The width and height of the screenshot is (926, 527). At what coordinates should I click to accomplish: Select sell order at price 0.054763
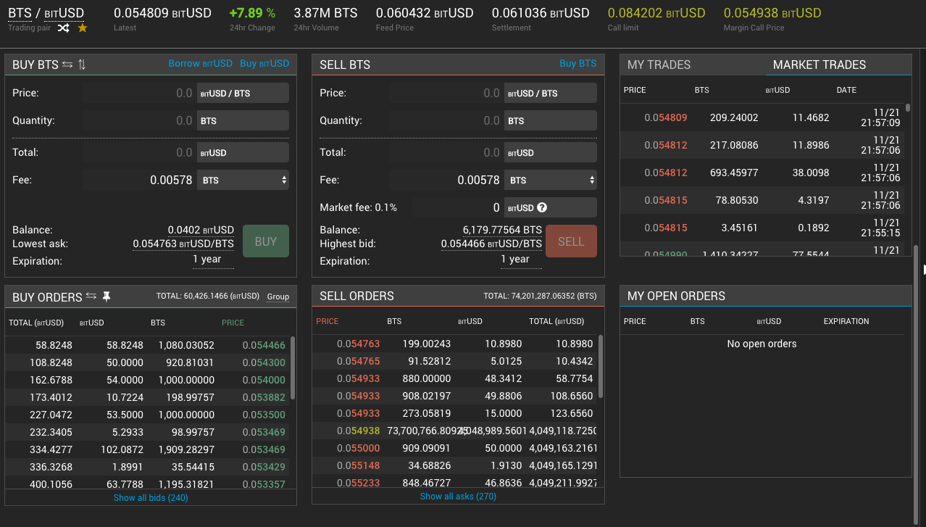pyautogui.click(x=455, y=344)
